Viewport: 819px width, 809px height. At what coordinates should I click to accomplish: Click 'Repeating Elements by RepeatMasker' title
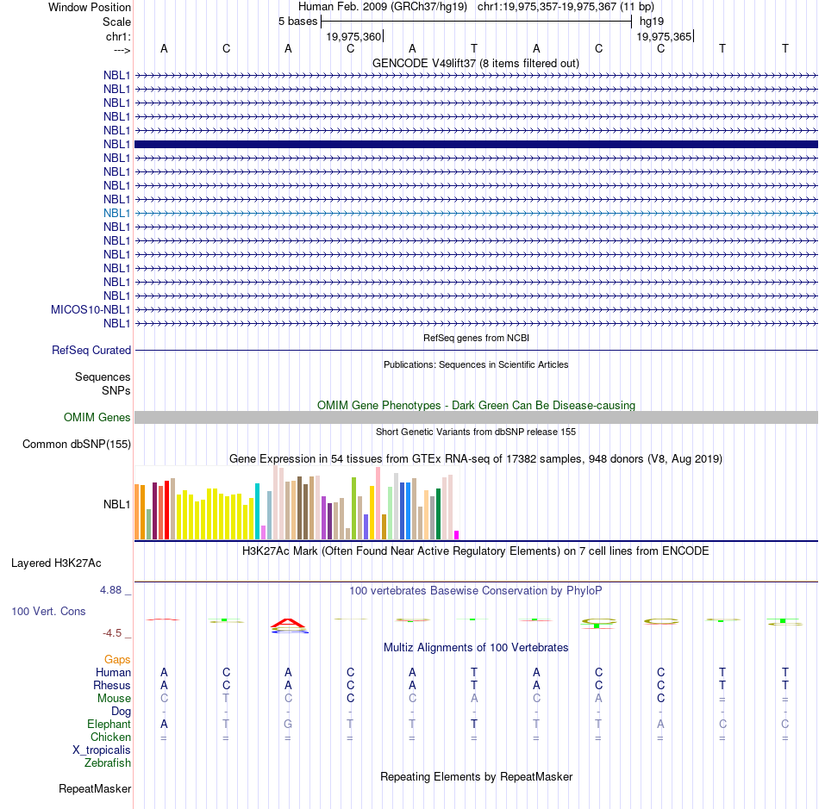477,776
